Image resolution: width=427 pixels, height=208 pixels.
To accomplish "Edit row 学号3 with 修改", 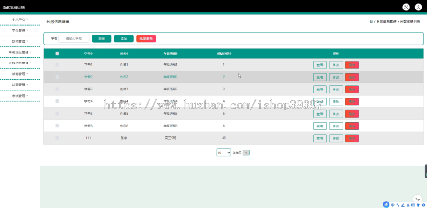I will [336, 90].
